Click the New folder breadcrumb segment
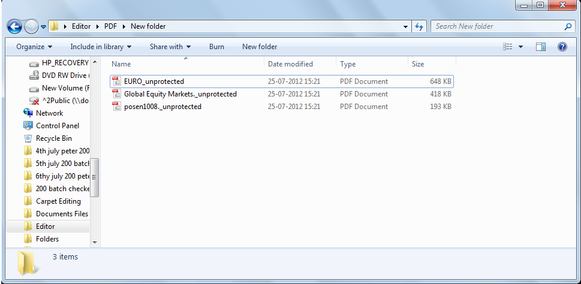Image resolution: width=581 pixels, height=284 pixels. click(x=148, y=26)
